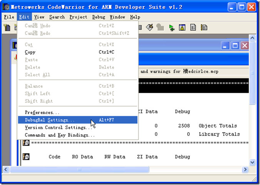Click the vertical scrollbar thumb
The width and height of the screenshot is (260, 185).
pyautogui.click(x=252, y=73)
